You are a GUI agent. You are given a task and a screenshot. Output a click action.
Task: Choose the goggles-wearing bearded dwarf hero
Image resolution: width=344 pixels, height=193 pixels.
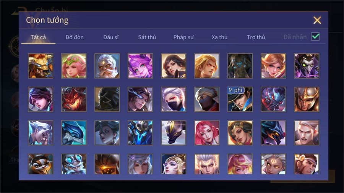74,164
